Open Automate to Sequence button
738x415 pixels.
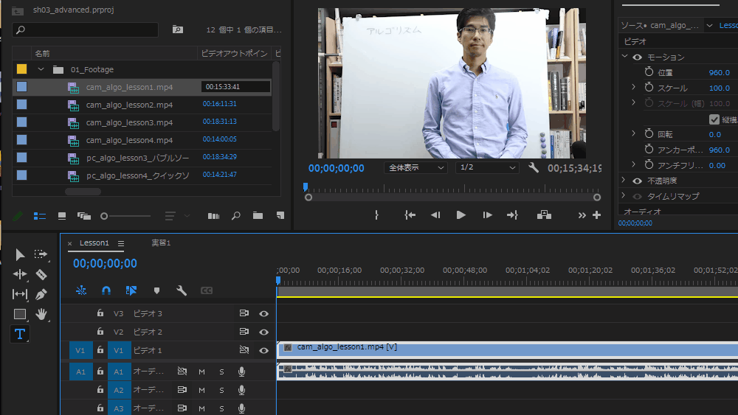(x=214, y=216)
